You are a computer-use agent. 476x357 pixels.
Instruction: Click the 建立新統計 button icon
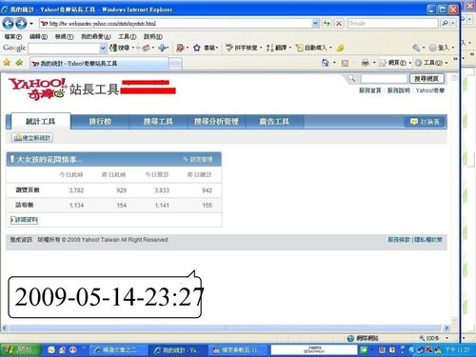[x=32, y=138]
